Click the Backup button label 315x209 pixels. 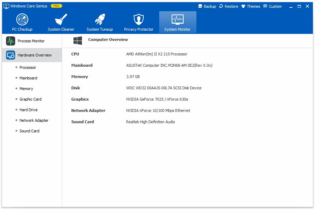(x=210, y=6)
